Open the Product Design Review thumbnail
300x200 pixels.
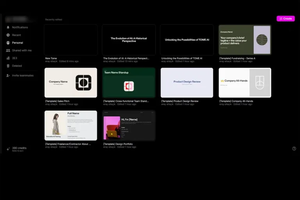click(187, 83)
